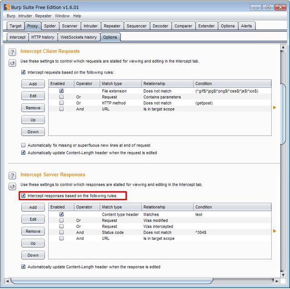The width and height of the screenshot is (290, 289).
Task: Click Add for client request rules
Action: click(x=33, y=84)
